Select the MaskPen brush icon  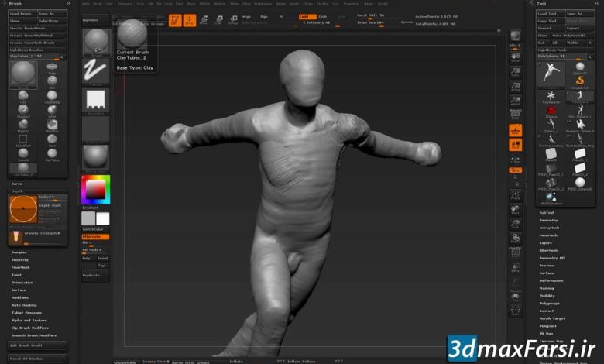pos(52,124)
